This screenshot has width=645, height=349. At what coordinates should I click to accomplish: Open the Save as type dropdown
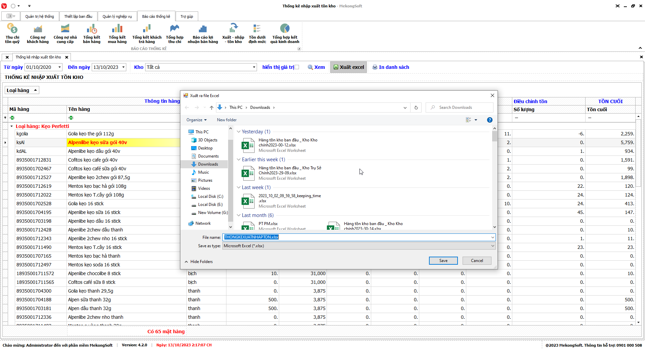[492, 246]
